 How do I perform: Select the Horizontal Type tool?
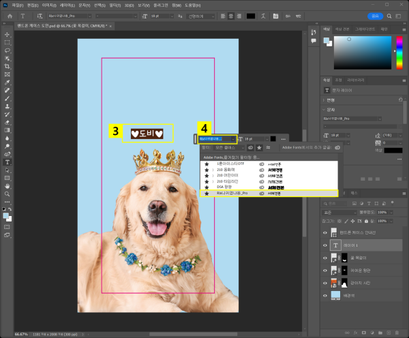point(7,163)
